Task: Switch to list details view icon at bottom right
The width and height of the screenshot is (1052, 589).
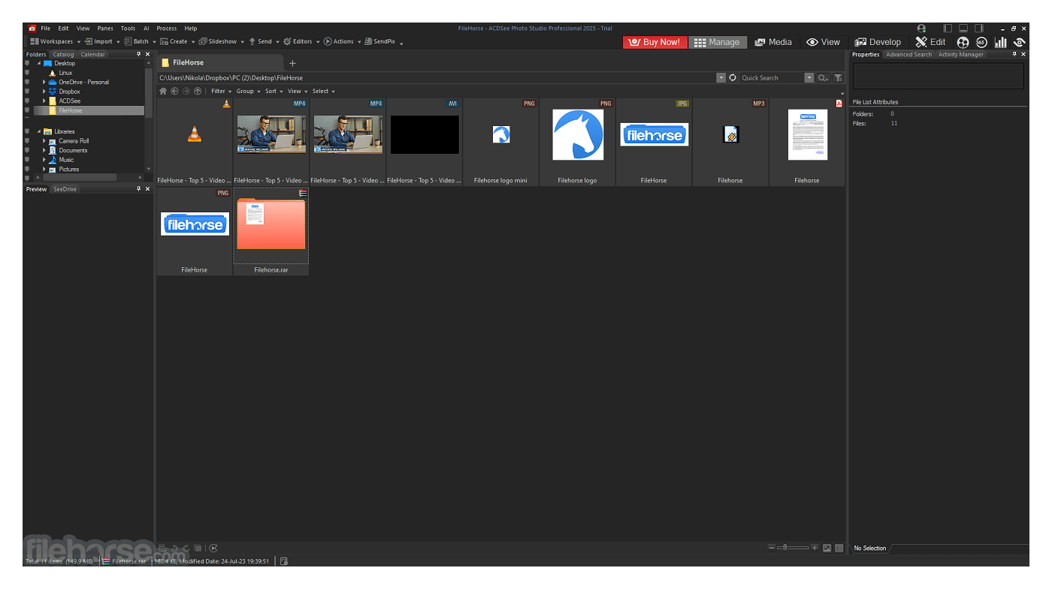Action: pyautogui.click(x=839, y=548)
